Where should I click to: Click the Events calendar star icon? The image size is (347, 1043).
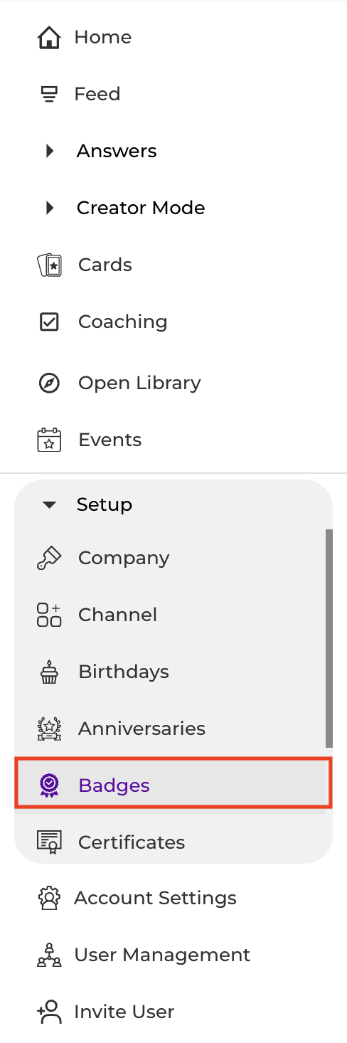point(48,440)
